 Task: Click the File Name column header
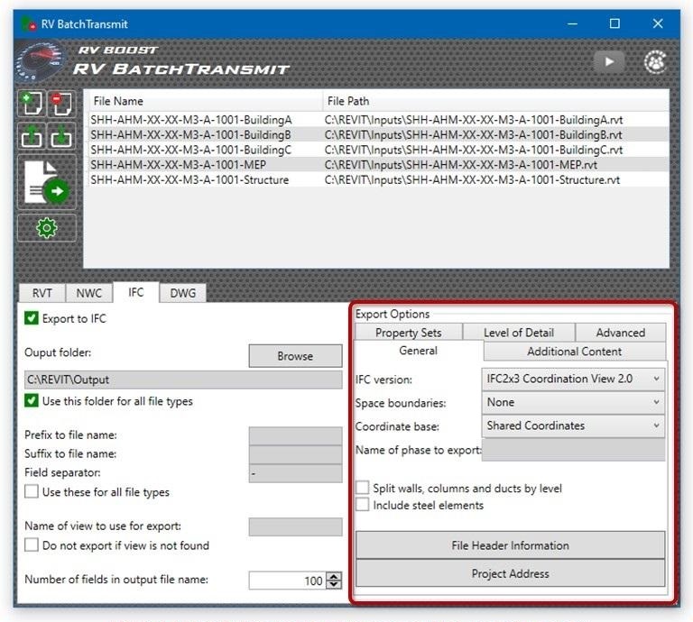tap(205, 101)
